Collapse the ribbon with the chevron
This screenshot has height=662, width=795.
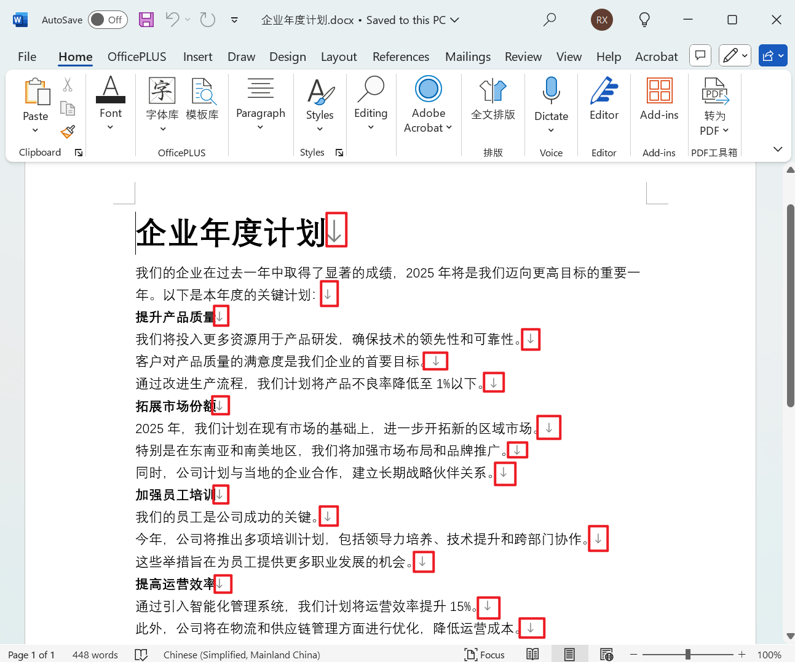[x=777, y=149]
